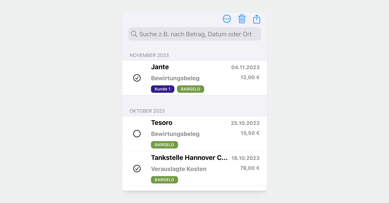Click the 12,00 € amount
Screen dimensions: 389x203
250,77
